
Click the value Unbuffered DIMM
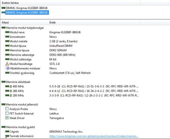pos(61,46)
